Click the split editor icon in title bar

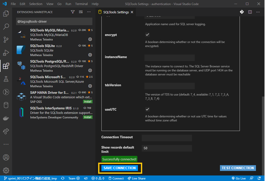[250, 12]
